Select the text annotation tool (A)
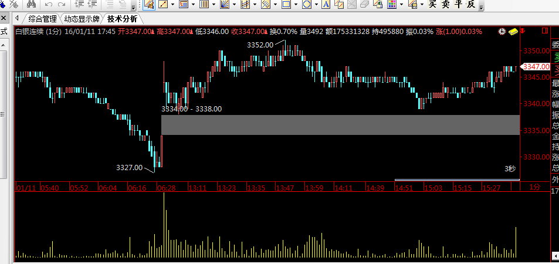The image size is (559, 264). (326, 5)
